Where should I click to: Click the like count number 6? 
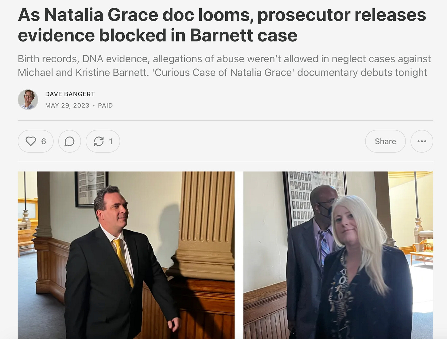coord(44,141)
